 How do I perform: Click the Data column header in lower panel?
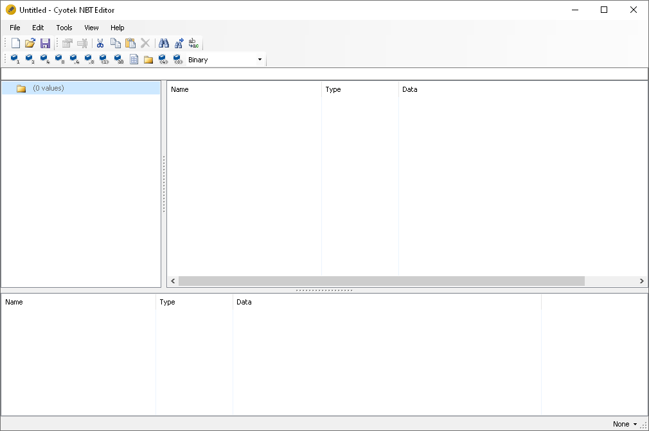[x=387, y=302]
